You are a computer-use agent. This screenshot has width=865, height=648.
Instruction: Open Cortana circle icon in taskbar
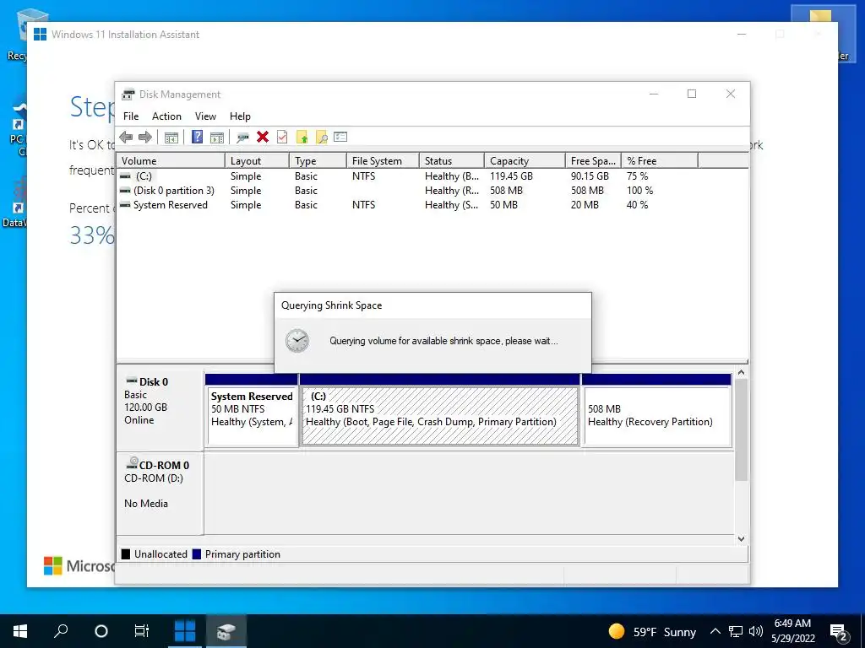(x=101, y=631)
